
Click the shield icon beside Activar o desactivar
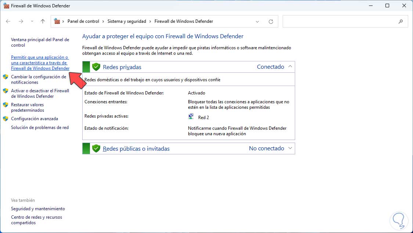[x=6, y=91]
